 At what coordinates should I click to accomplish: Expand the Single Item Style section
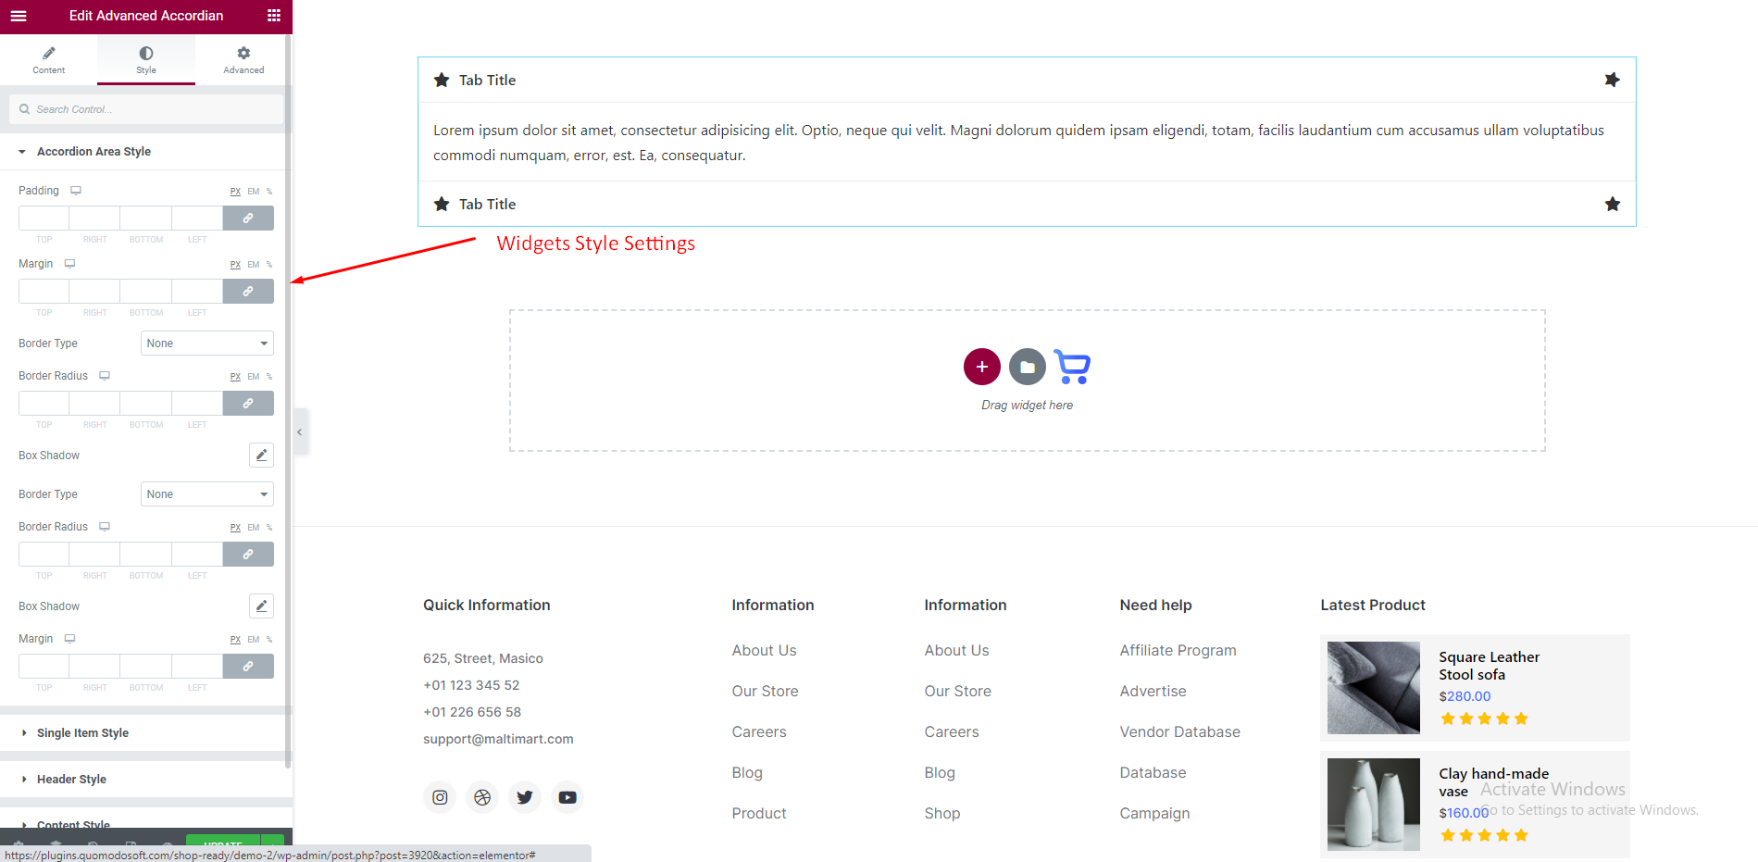pos(82,732)
